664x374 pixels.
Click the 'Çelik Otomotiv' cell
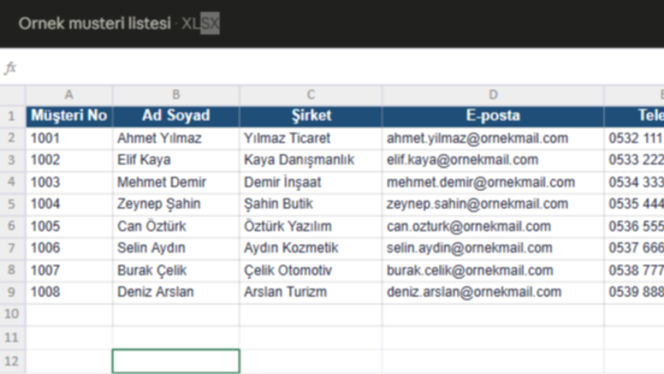coord(311,271)
